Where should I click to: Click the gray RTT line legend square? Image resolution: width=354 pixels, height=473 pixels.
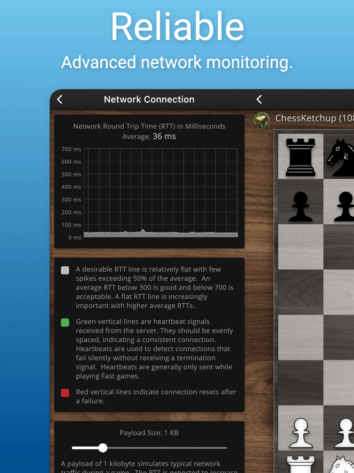(65, 270)
